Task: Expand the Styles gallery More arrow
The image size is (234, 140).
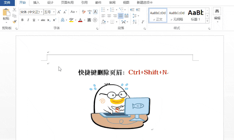Action: (x=207, y=21)
